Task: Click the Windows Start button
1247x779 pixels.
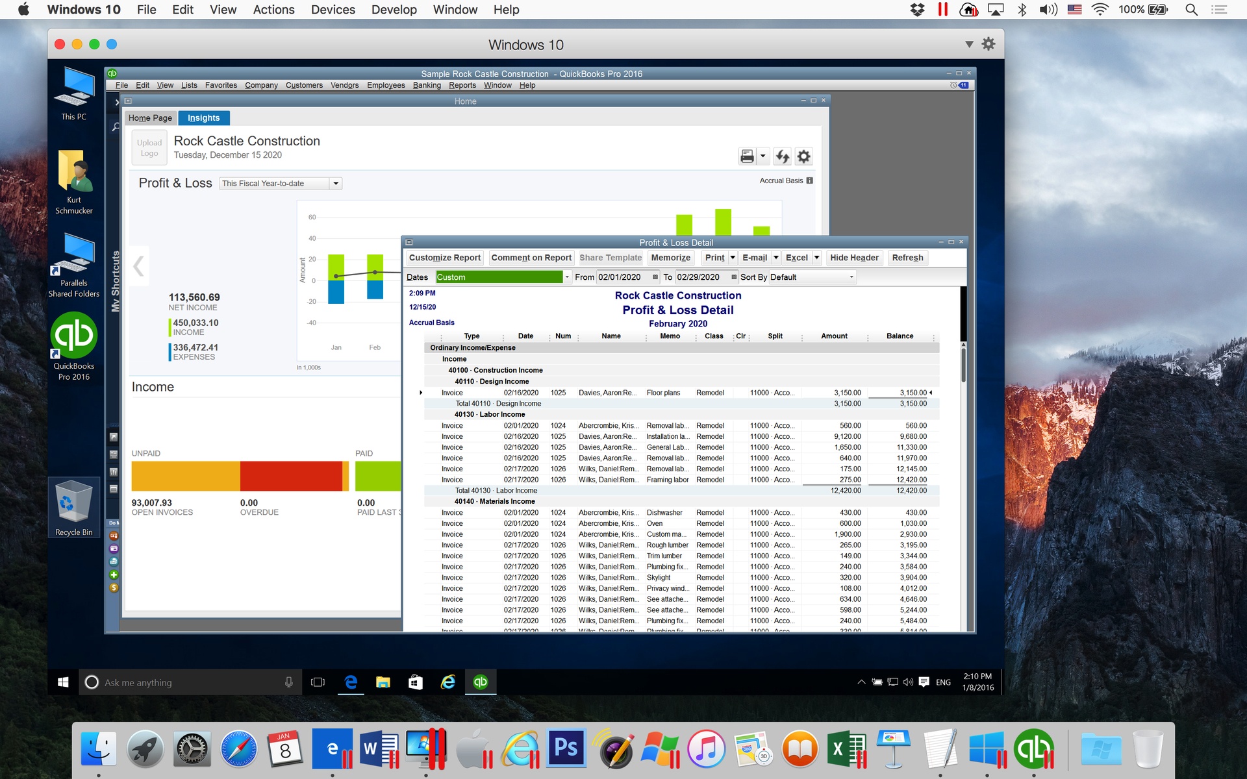Action: (63, 682)
